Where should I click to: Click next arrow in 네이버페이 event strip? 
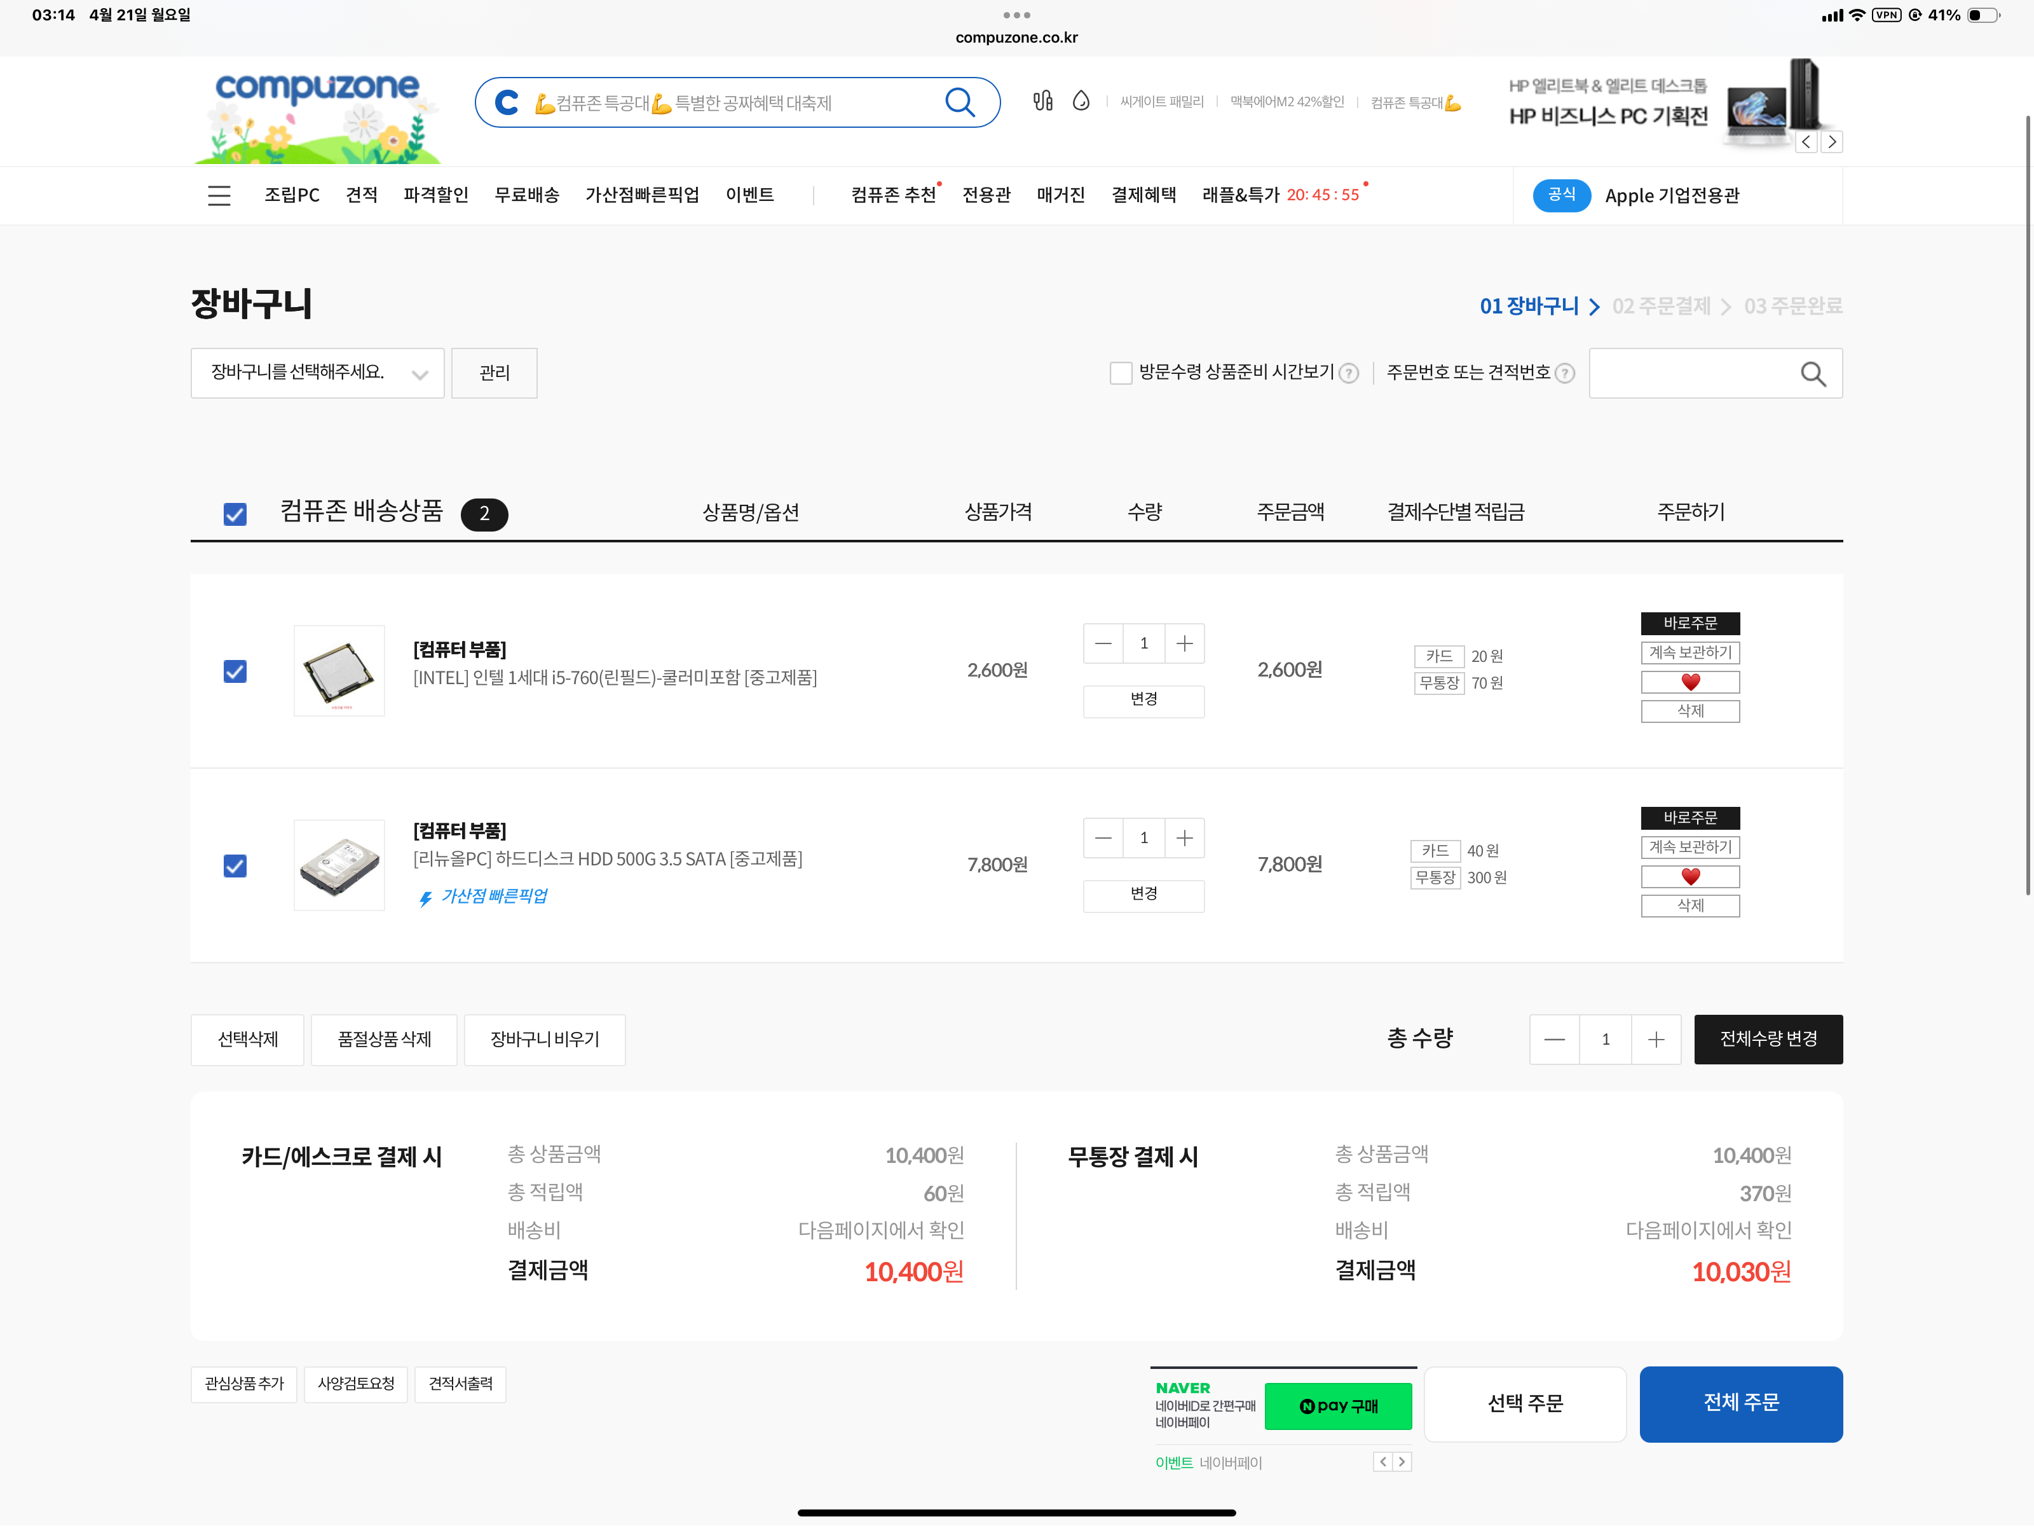point(1402,1462)
